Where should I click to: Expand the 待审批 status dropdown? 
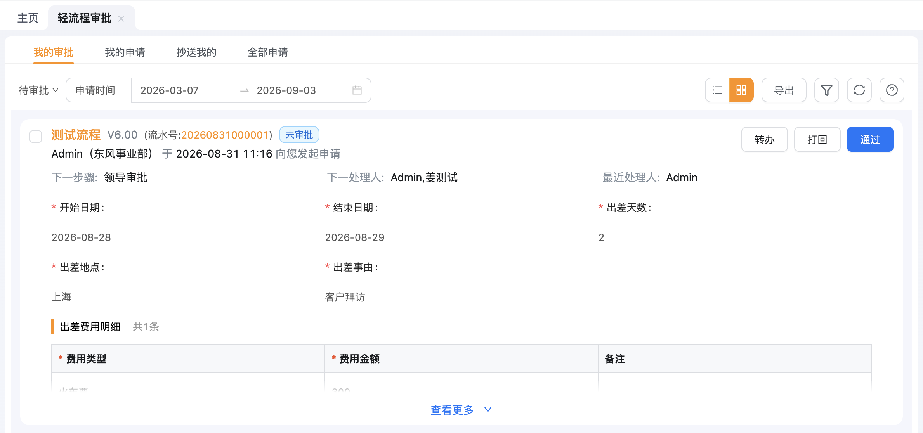click(x=39, y=90)
